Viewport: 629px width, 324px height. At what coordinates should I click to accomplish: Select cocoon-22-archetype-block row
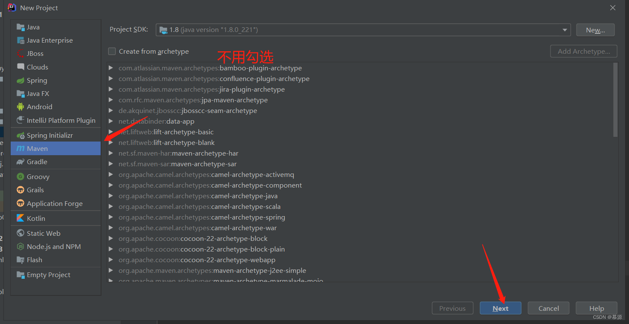(x=359, y=239)
